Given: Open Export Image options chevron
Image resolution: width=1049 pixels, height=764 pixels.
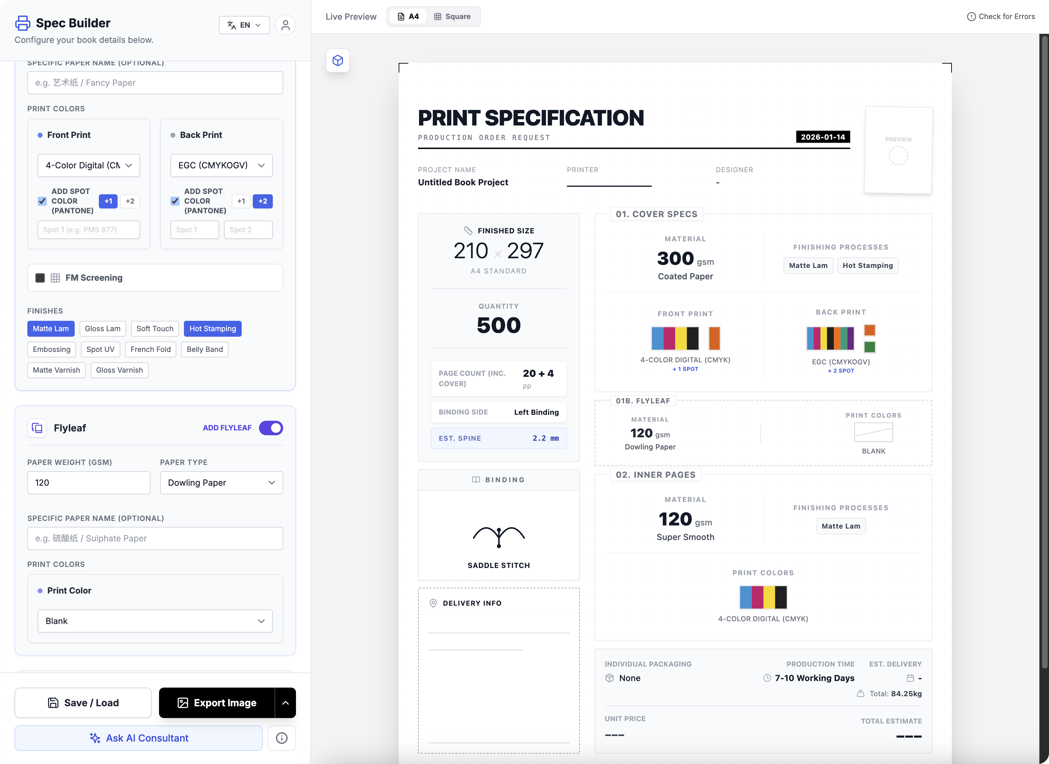Looking at the screenshot, I should [285, 703].
